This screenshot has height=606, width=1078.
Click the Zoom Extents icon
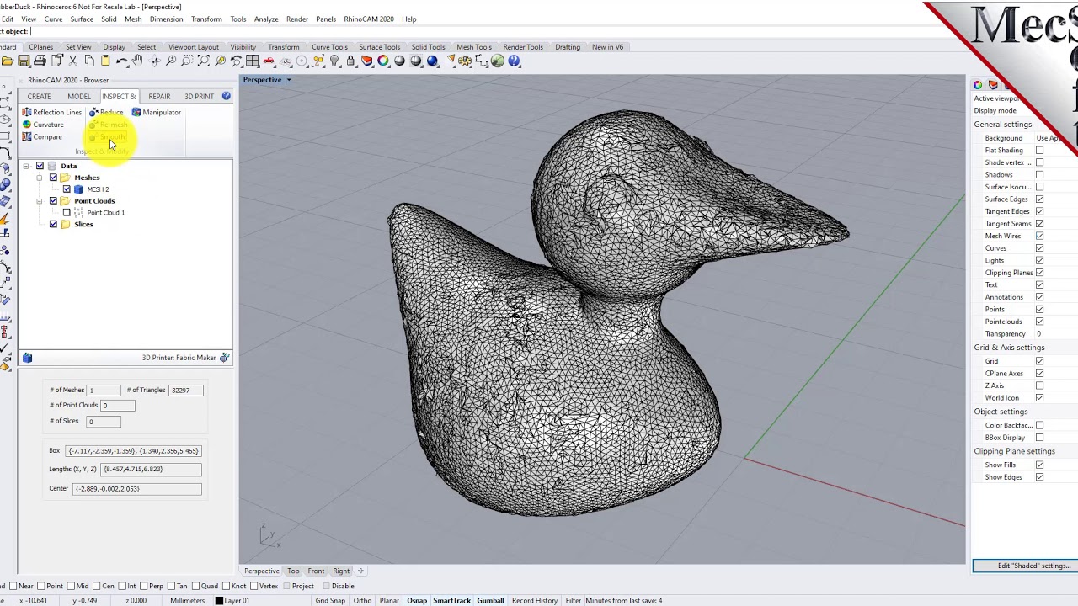tap(204, 61)
